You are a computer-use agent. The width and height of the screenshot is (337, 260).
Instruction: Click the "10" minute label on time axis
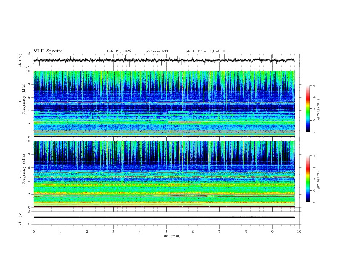pyautogui.click(x=299, y=232)
